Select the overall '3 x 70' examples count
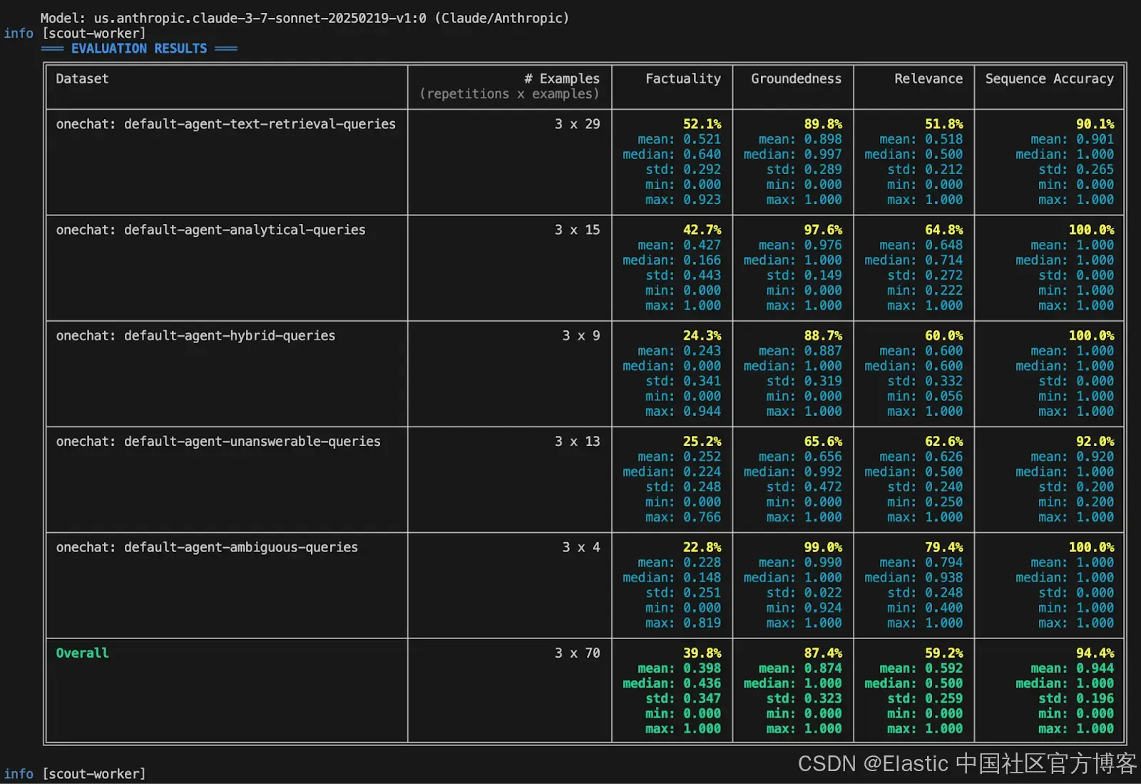Image resolution: width=1141 pixels, height=784 pixels. click(x=578, y=653)
